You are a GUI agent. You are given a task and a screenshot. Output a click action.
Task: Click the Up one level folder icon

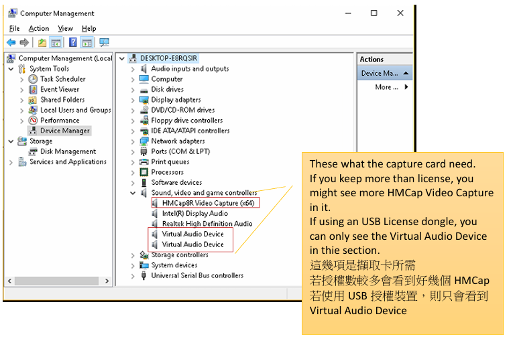42,42
